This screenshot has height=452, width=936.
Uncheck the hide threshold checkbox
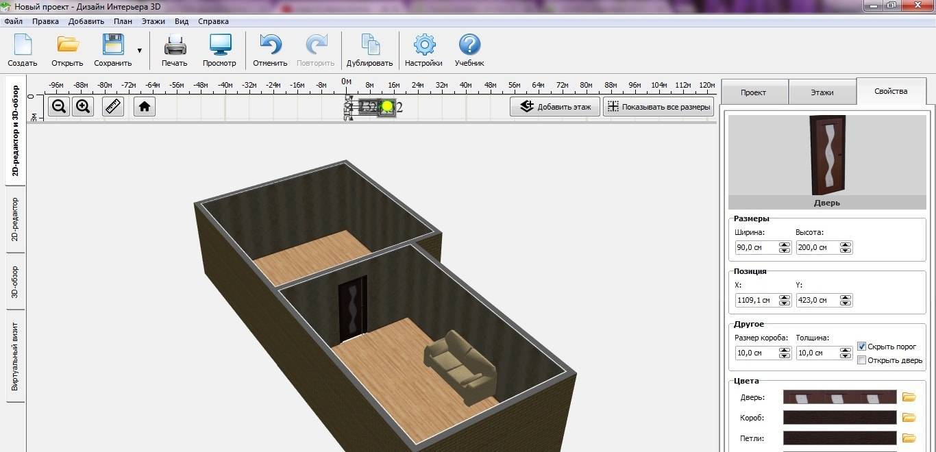pos(862,347)
